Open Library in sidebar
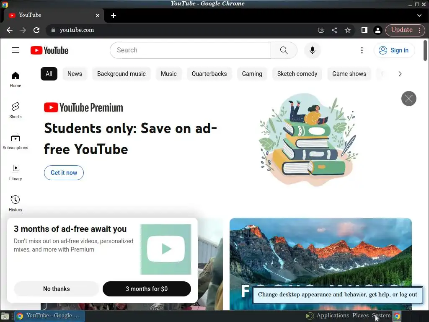Screen dimensions: 429x322 point(16,173)
